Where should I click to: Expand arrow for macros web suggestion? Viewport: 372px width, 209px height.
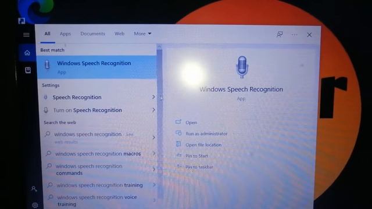(154, 153)
